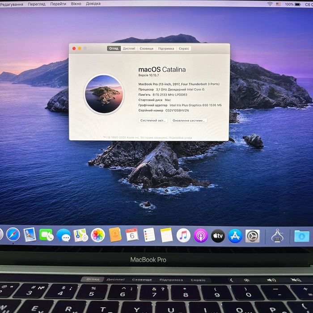
Task: Tap Підтримка on the Touch Bar
Action: (171, 280)
